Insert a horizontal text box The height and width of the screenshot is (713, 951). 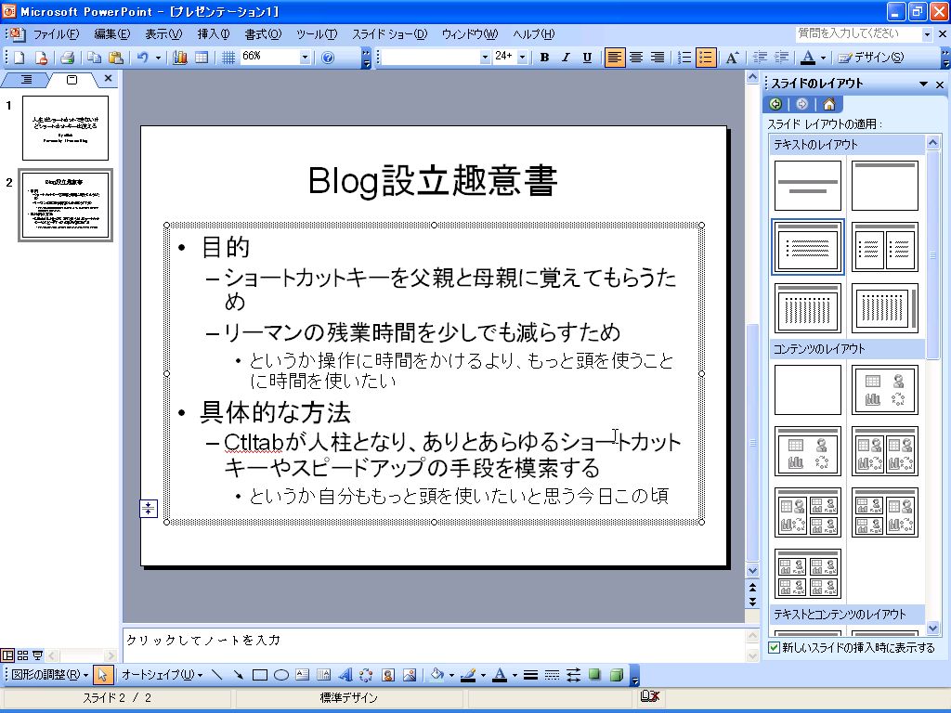302,675
